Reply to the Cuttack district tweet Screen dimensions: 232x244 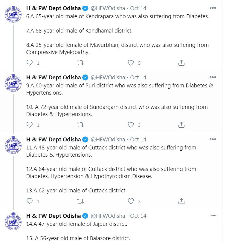click(x=30, y=201)
